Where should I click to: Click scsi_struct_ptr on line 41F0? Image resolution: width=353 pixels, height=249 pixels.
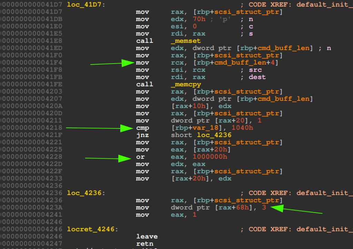247,55
